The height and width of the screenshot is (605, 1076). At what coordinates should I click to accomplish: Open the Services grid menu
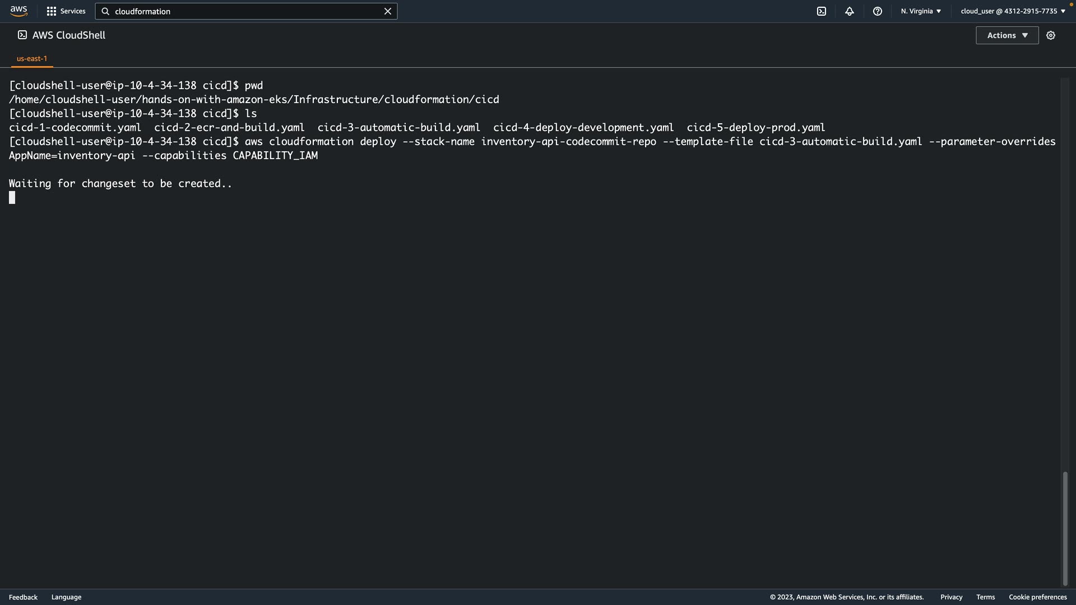52,11
